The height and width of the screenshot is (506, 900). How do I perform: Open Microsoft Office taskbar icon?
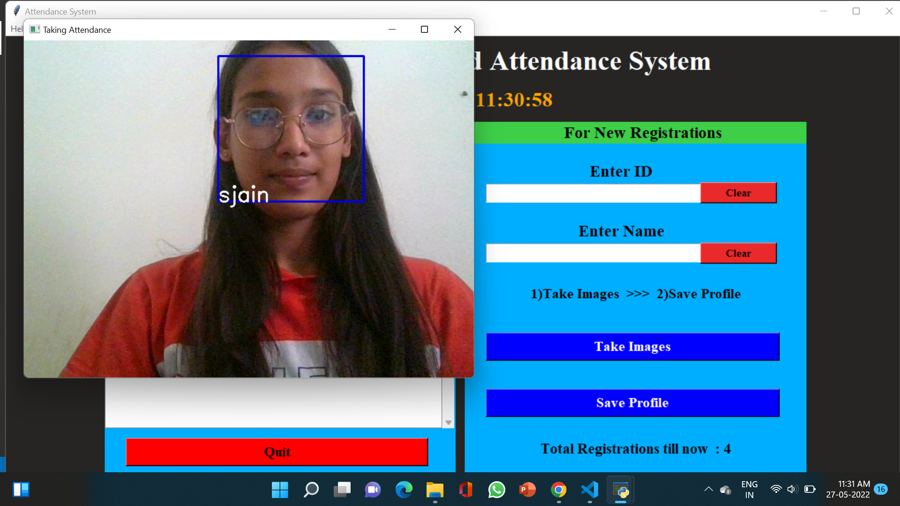pos(465,490)
